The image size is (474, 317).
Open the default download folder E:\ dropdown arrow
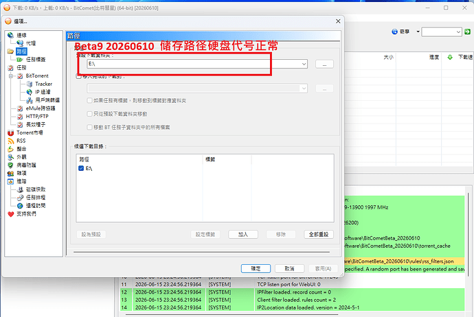pyautogui.click(x=304, y=64)
